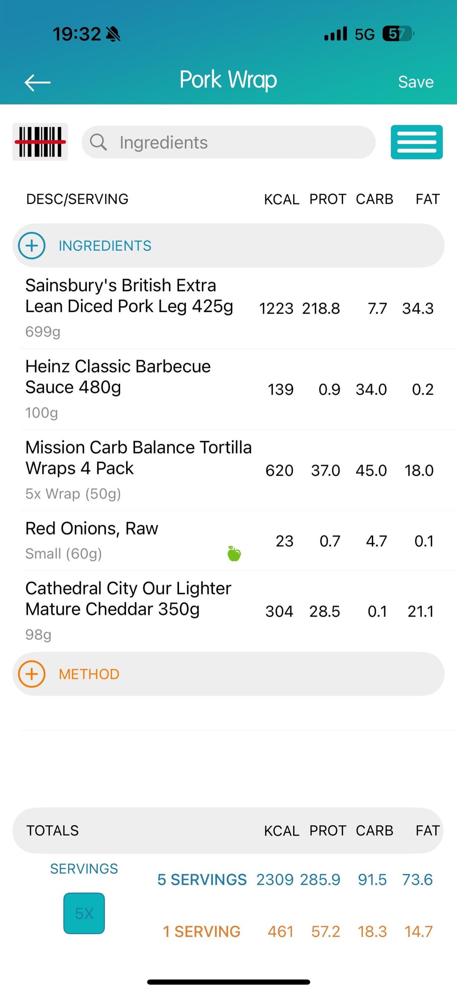
Task: Expand the METHOD section header
Action: pos(228,674)
